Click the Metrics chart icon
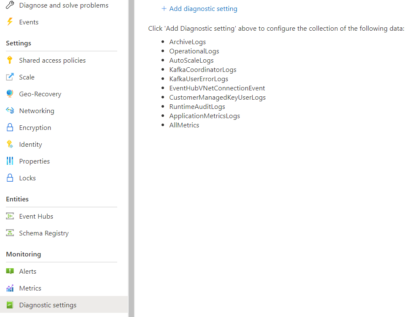This screenshot has width=409, height=317. coord(10,288)
